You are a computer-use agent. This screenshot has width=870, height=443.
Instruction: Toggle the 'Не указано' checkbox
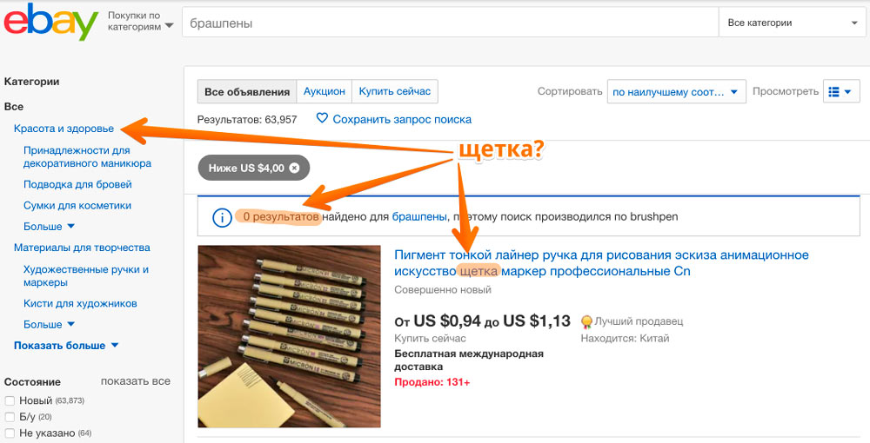point(10,433)
